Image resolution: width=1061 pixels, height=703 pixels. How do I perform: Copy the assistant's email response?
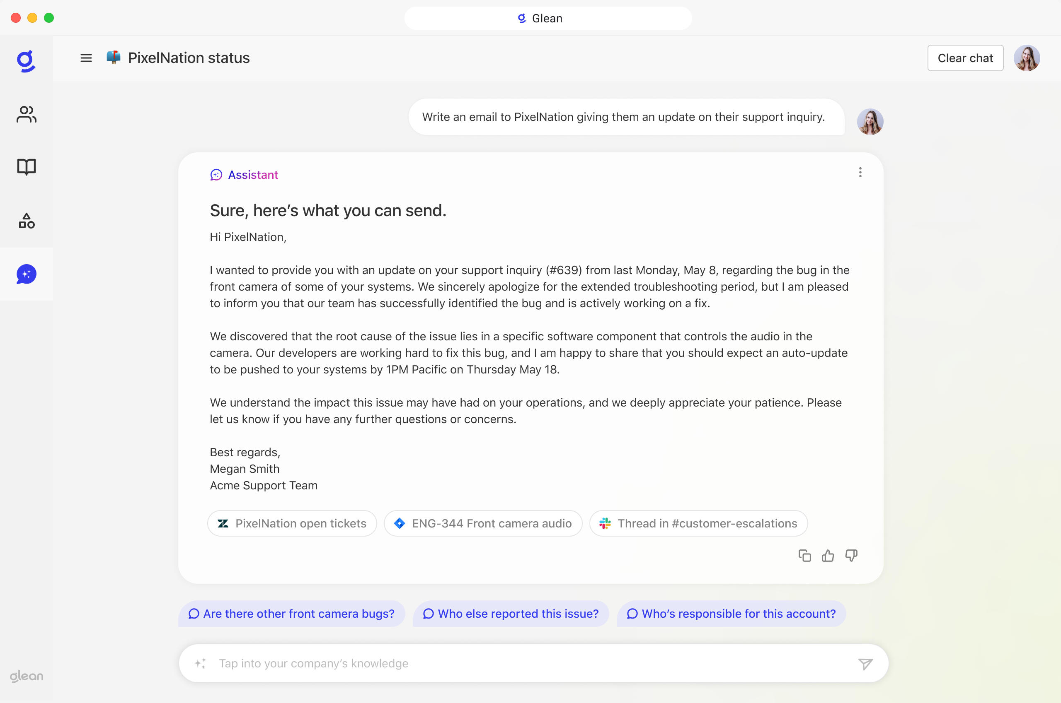click(x=804, y=556)
